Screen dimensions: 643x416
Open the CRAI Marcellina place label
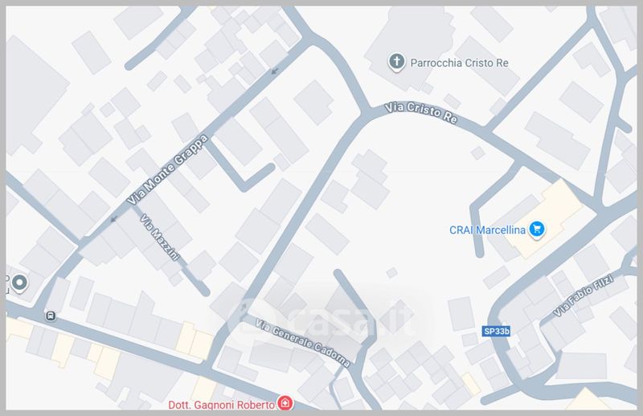(487, 230)
